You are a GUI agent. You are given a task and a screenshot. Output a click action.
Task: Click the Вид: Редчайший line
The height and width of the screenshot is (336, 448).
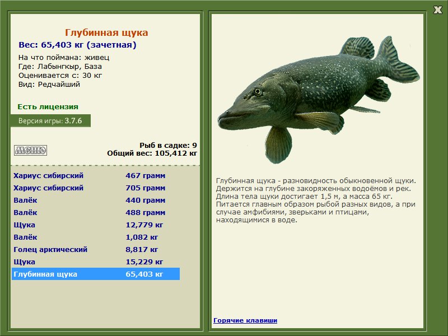[x=49, y=85]
